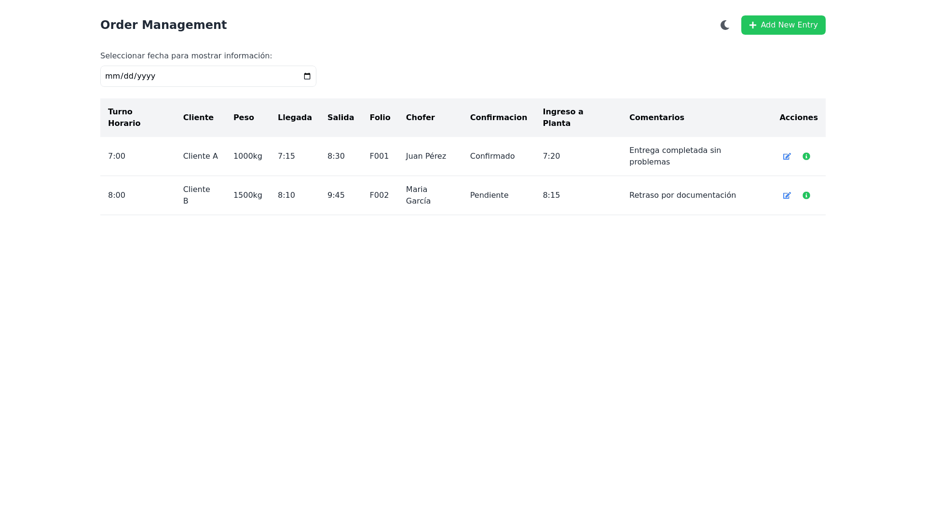Edit the Cliente A row

click(x=787, y=156)
